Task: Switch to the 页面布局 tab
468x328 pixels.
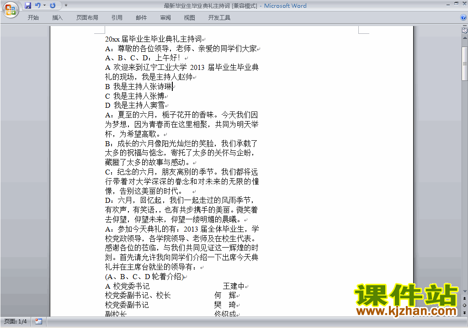Action: [87, 18]
